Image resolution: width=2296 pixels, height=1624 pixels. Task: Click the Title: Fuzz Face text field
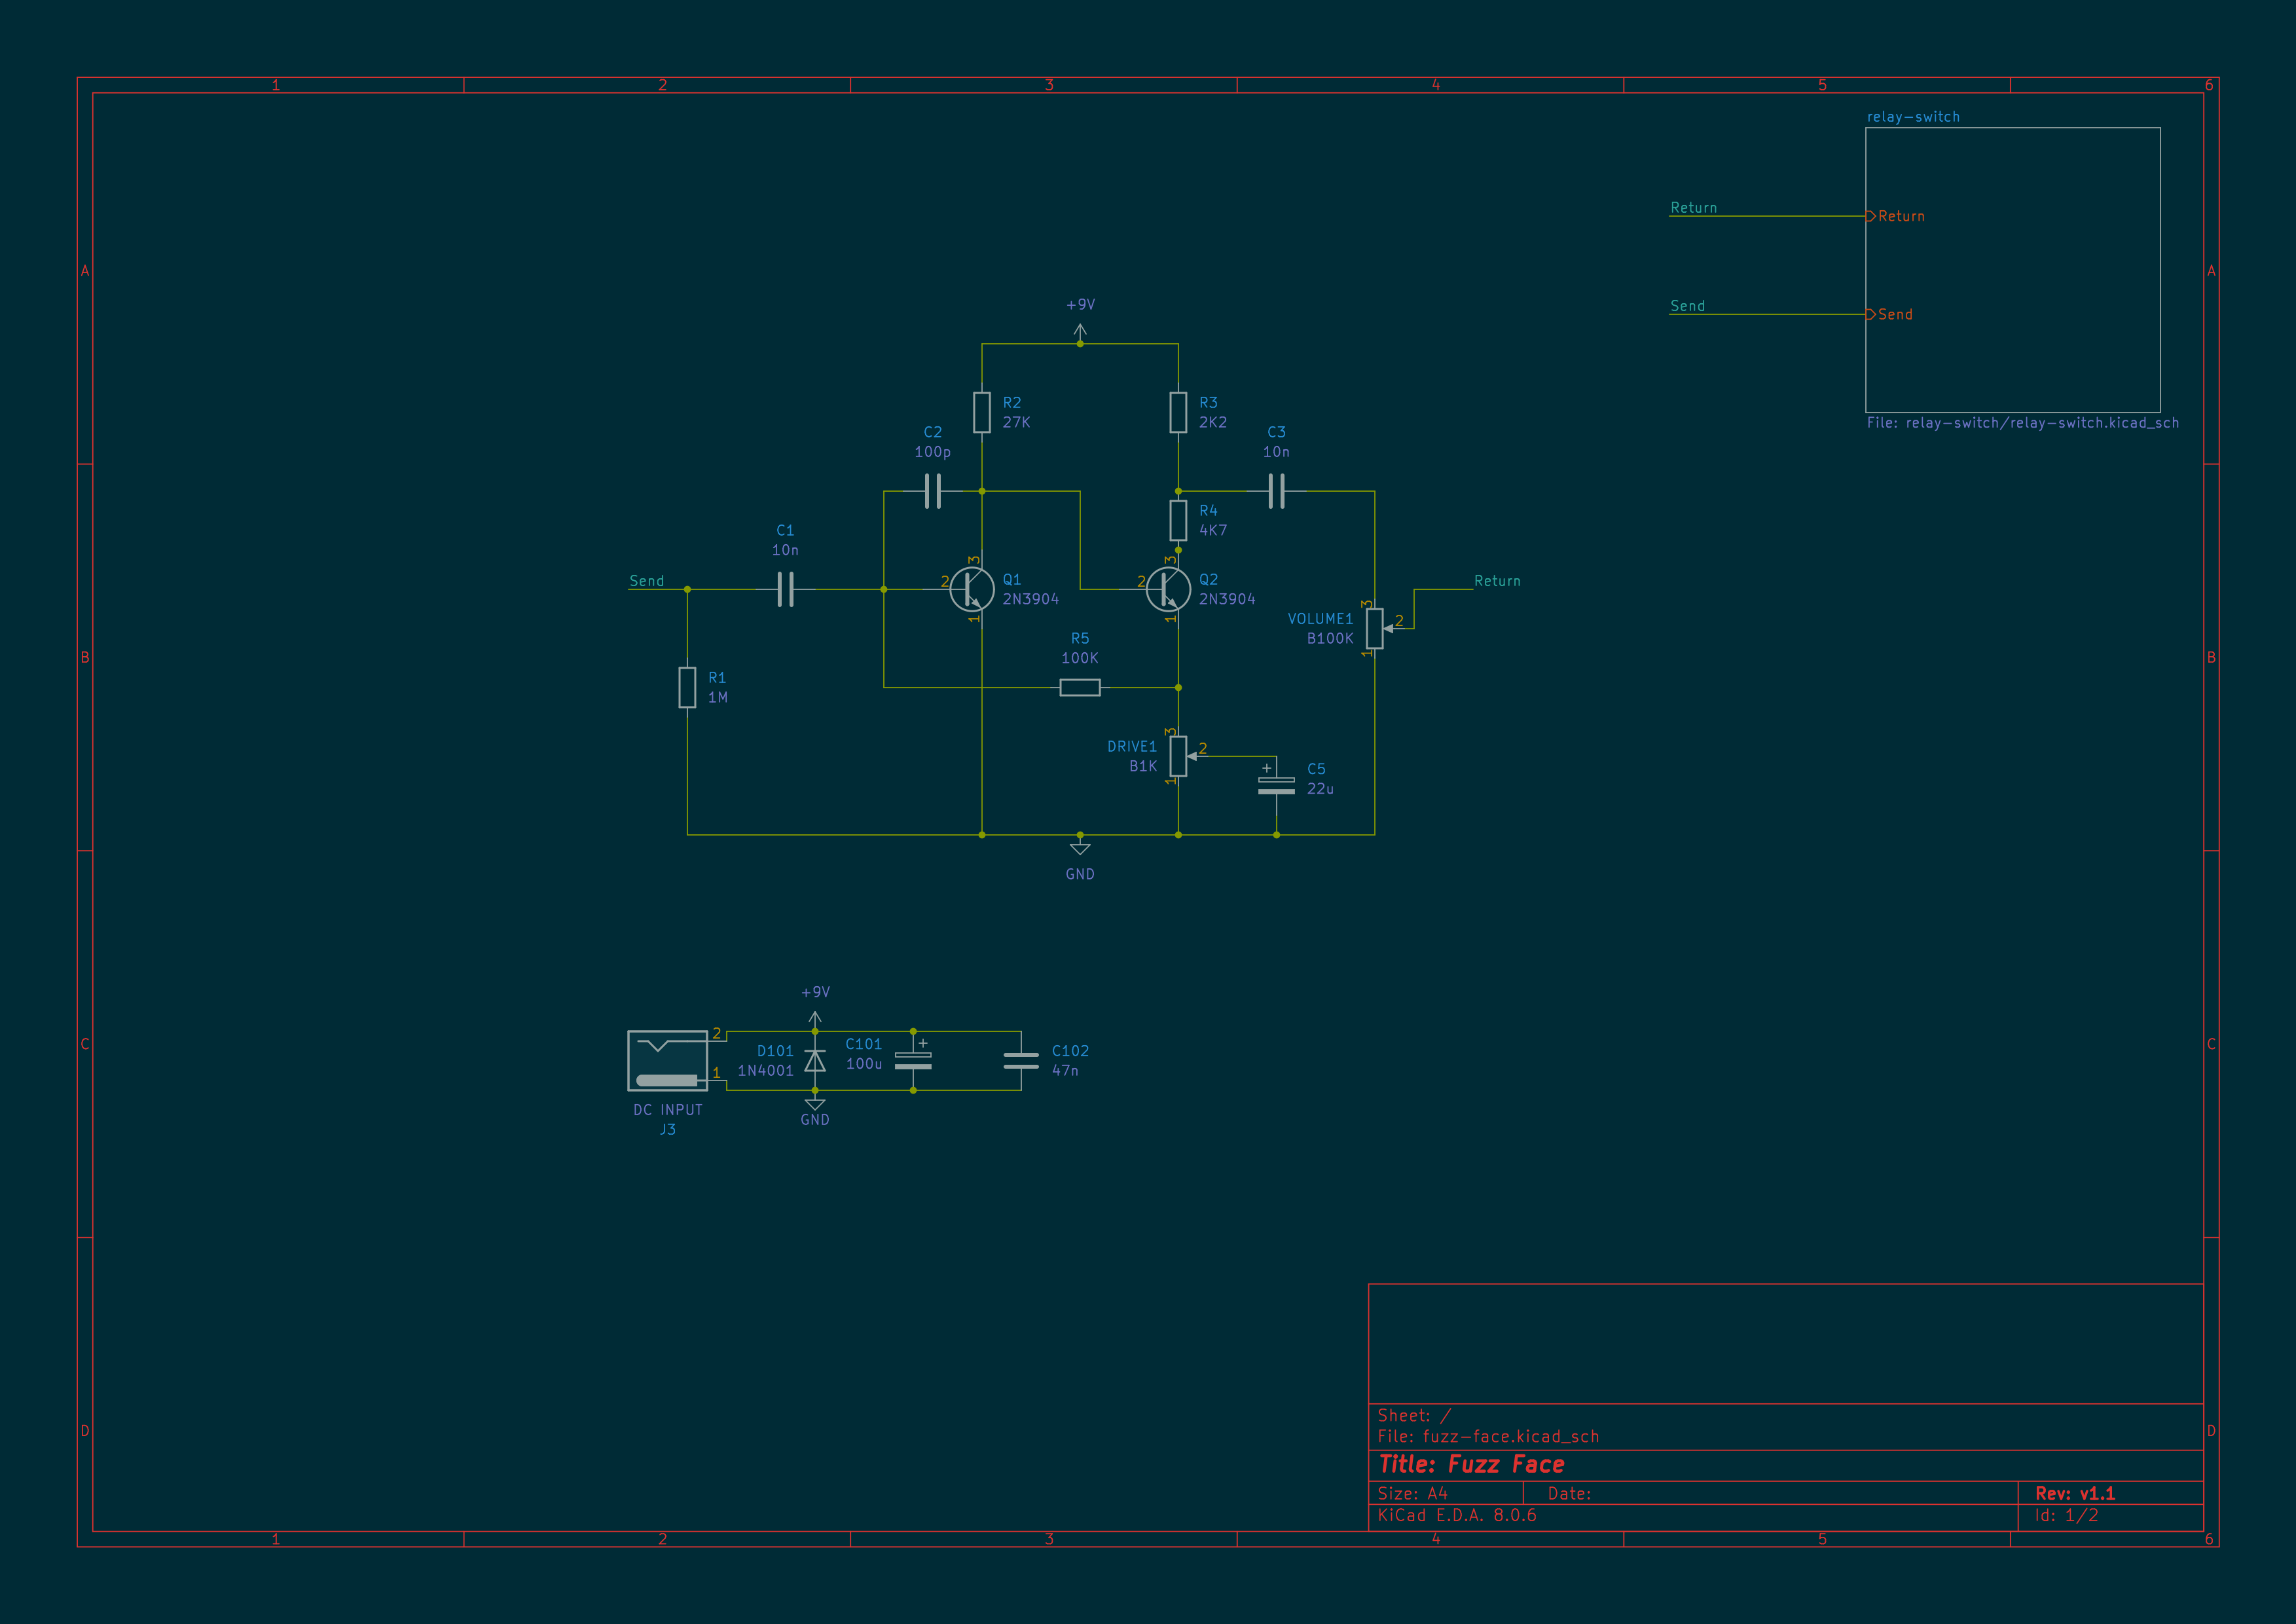[1471, 1464]
